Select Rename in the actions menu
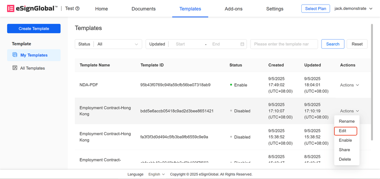This screenshot has width=380, height=179. click(347, 121)
